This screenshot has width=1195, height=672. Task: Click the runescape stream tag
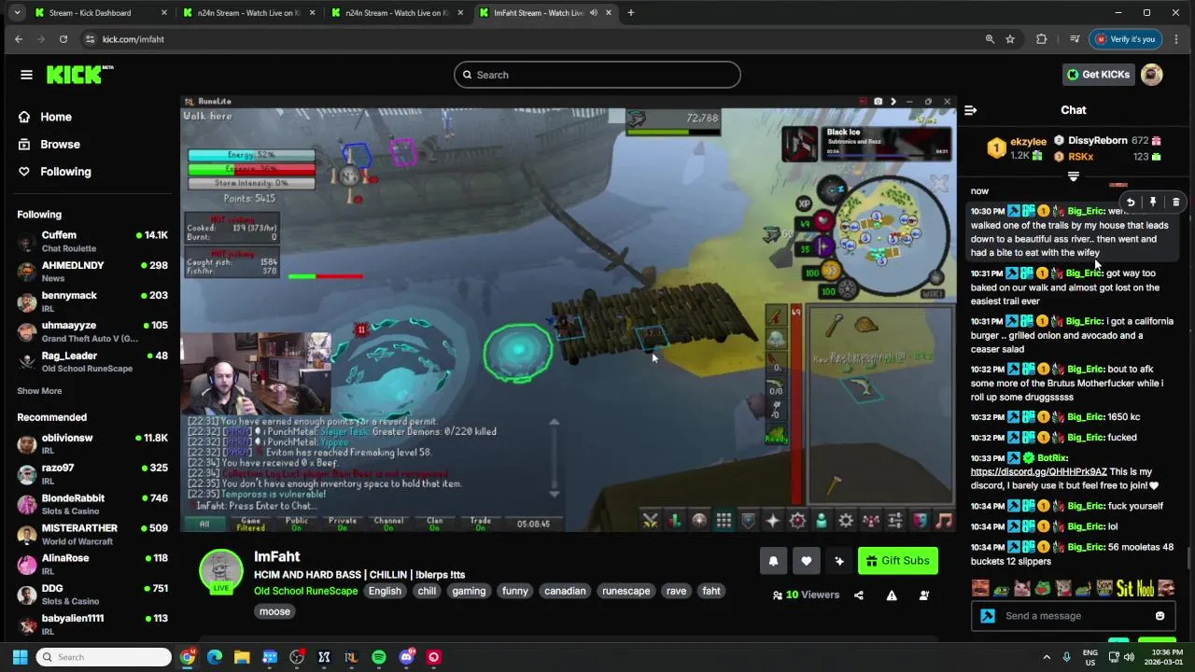click(626, 591)
